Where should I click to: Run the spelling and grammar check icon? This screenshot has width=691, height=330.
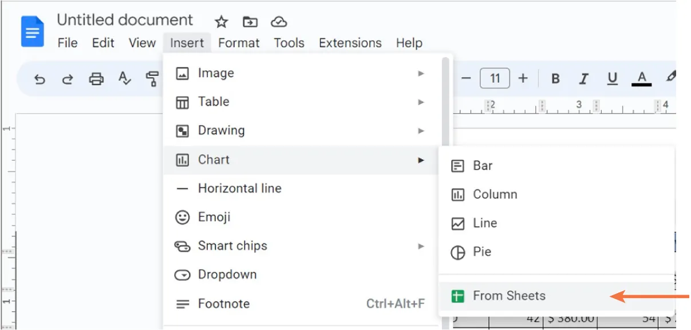[x=125, y=79]
